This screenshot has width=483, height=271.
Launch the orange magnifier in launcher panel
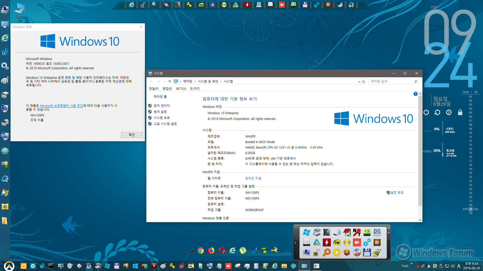(327, 252)
